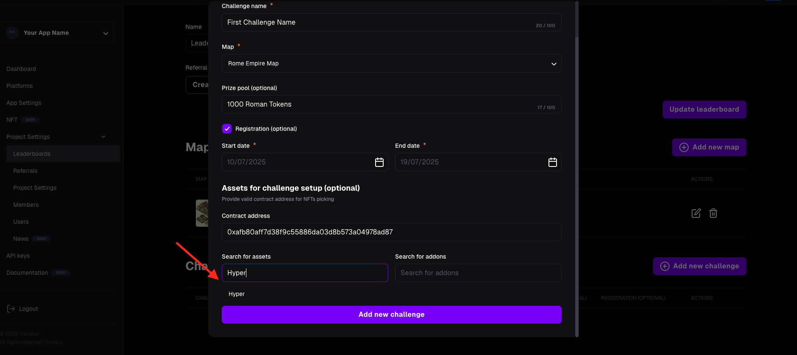Open the Dashboard page
This screenshot has height=355, width=797.
point(21,69)
